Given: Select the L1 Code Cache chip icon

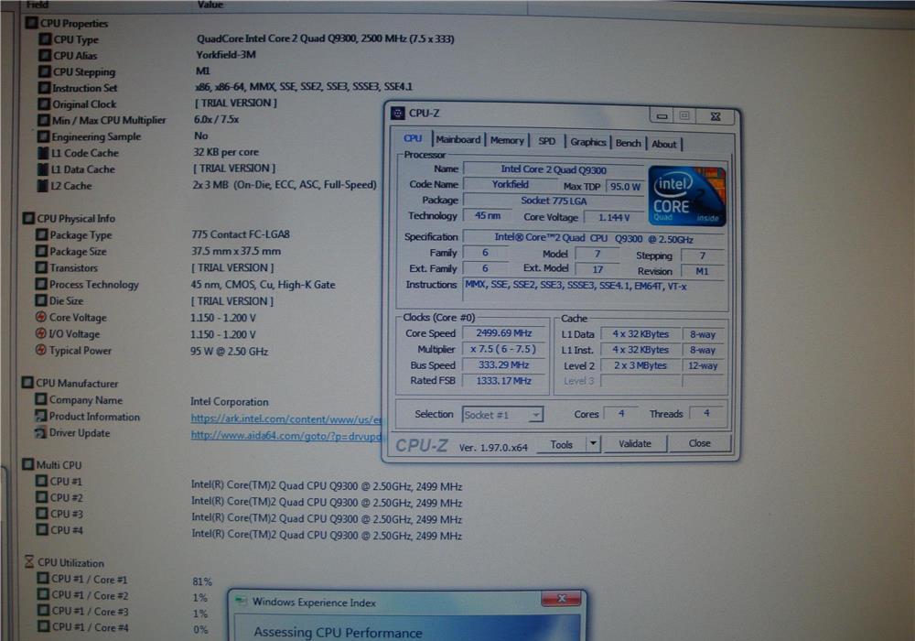Looking at the screenshot, I should point(43,153).
